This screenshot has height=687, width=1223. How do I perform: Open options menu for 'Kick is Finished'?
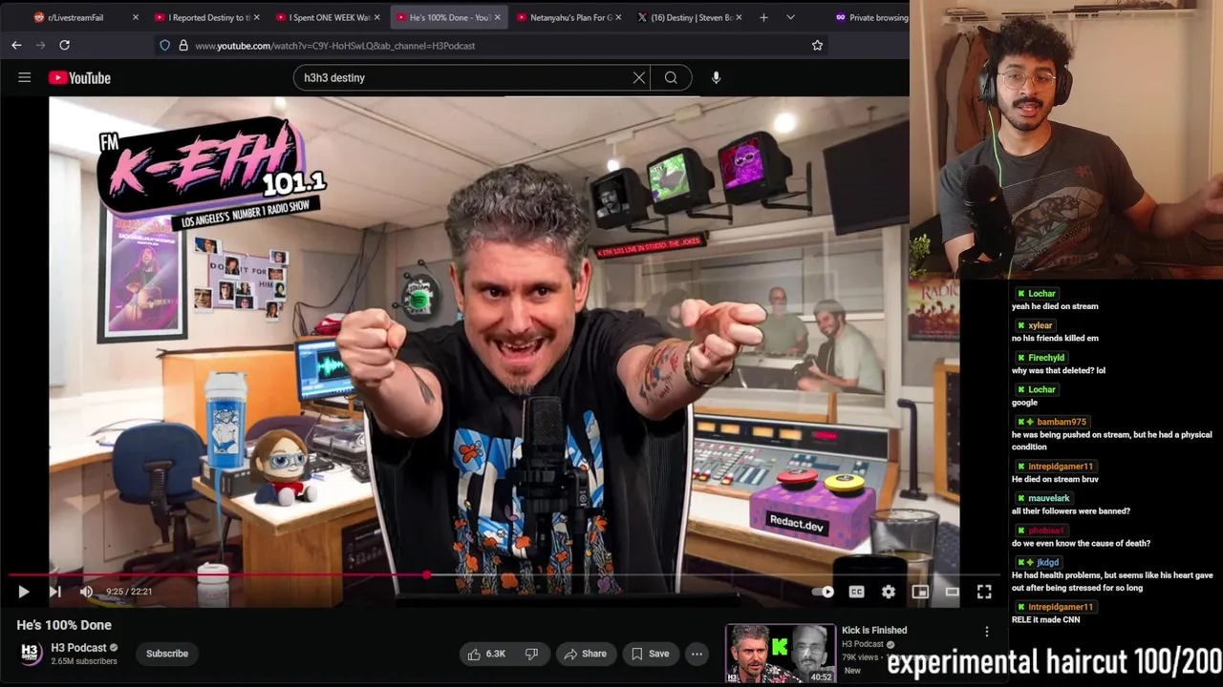pyautogui.click(x=987, y=631)
